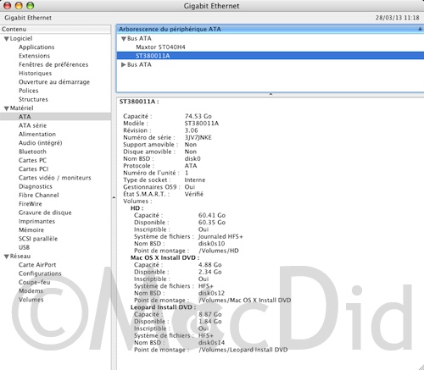Image resolution: width=424 pixels, height=370 pixels.
Task: Open Fenêtres de préférences entry
Action: (53, 64)
